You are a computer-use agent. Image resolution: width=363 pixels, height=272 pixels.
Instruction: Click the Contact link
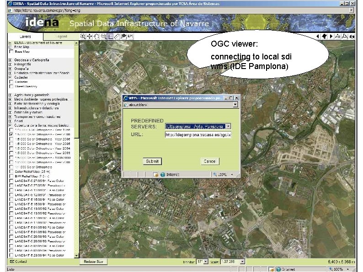coord(21,261)
